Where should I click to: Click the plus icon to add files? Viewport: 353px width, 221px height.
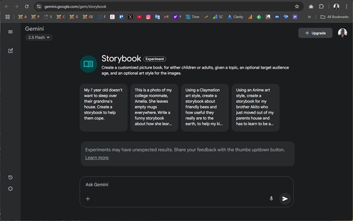pyautogui.click(x=88, y=199)
